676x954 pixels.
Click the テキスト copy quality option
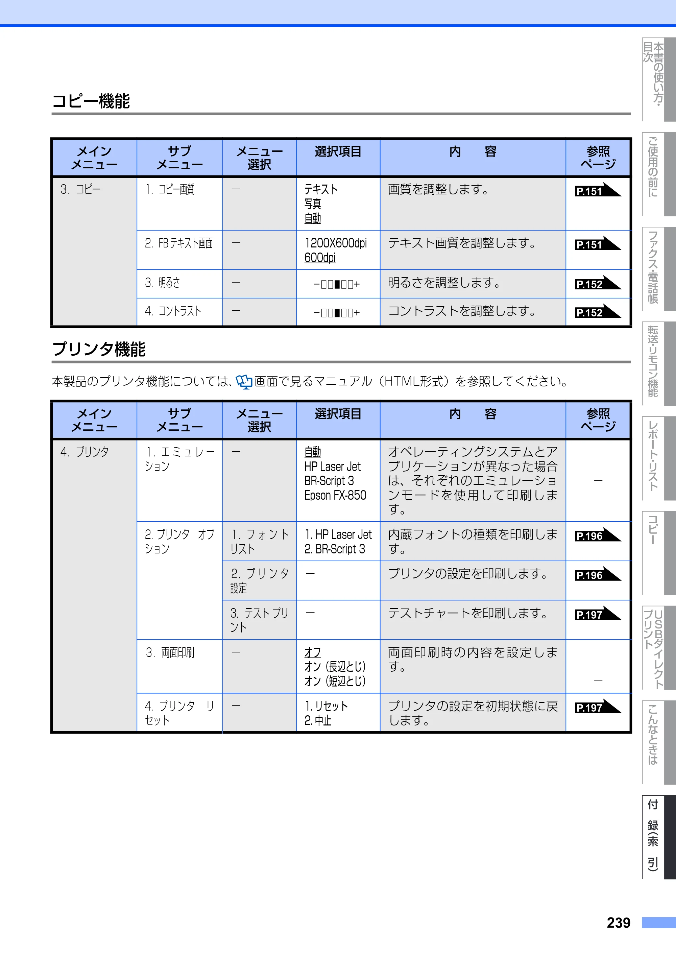[320, 189]
